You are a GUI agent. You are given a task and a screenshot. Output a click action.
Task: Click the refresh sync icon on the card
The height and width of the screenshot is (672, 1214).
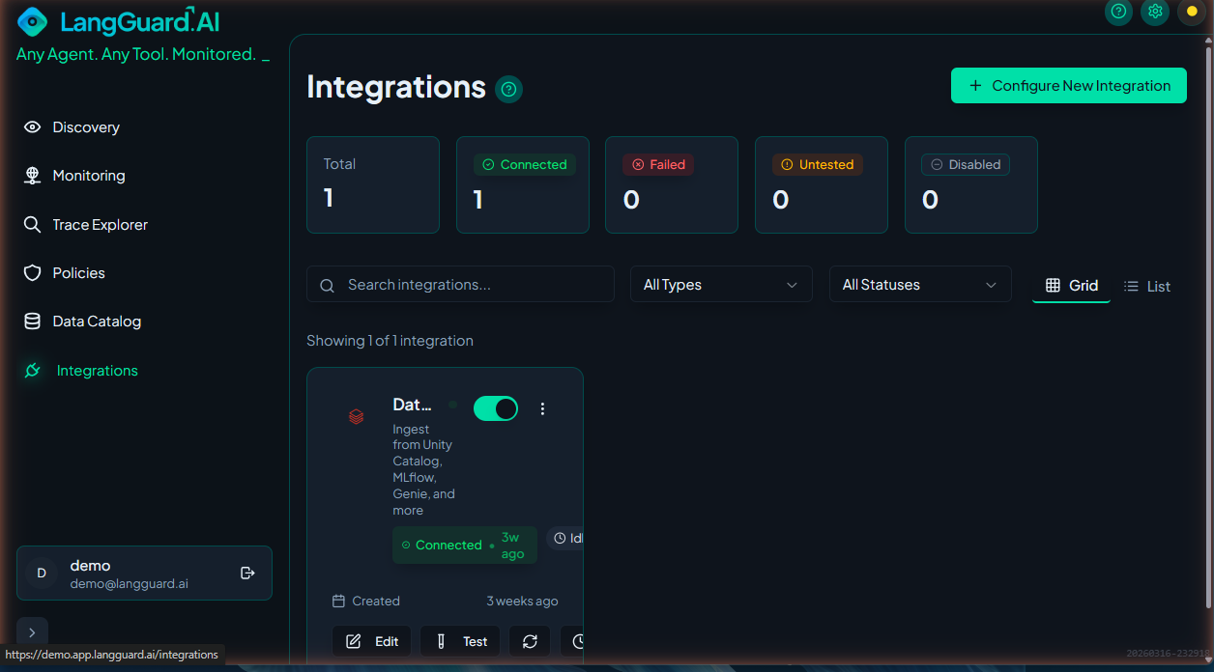[x=530, y=641]
